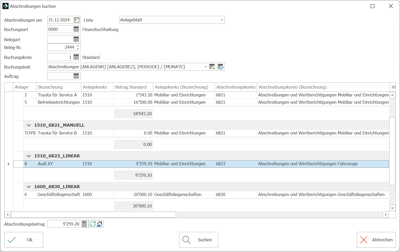400x252 pixels.
Task: Collapse group 1600_6830_LINEAR
Action: click(29, 187)
